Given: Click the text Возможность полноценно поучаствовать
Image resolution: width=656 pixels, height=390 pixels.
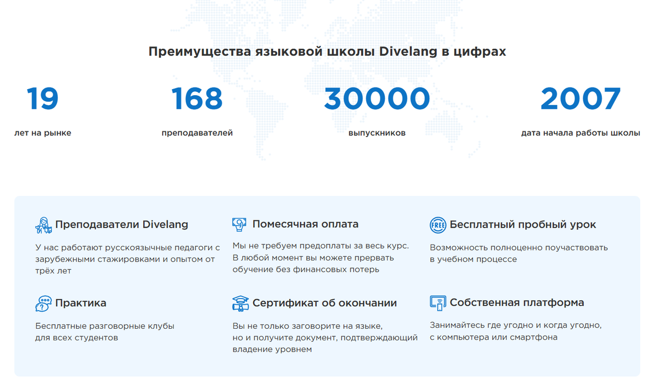Looking at the screenshot, I should [519, 253].
